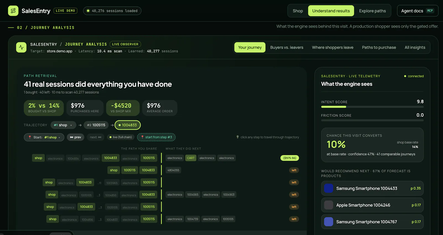Go to previous step with prev

pyautogui.click(x=76, y=137)
